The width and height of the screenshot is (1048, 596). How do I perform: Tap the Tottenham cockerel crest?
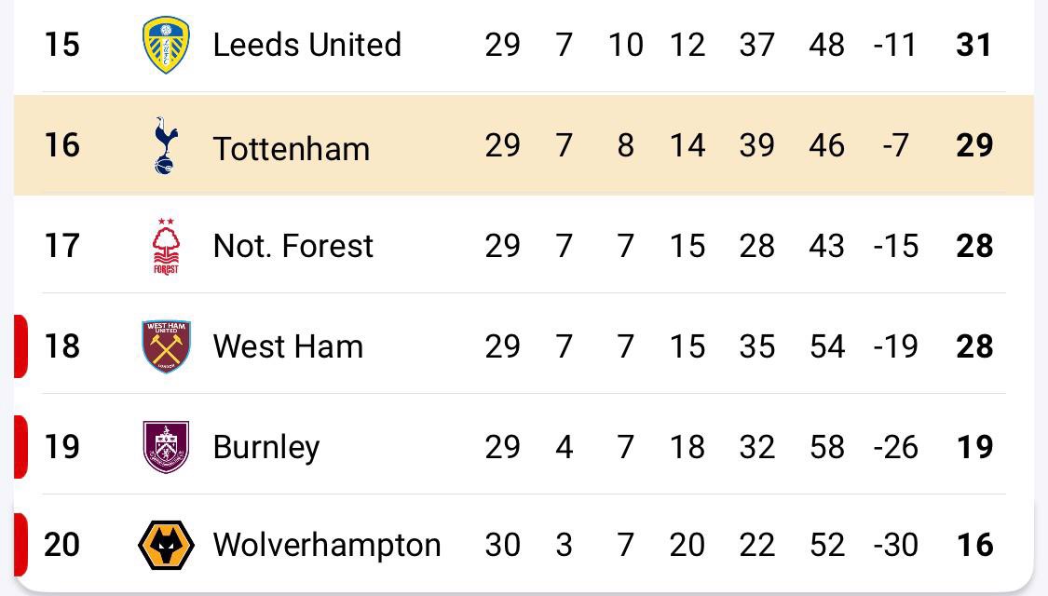(166, 145)
